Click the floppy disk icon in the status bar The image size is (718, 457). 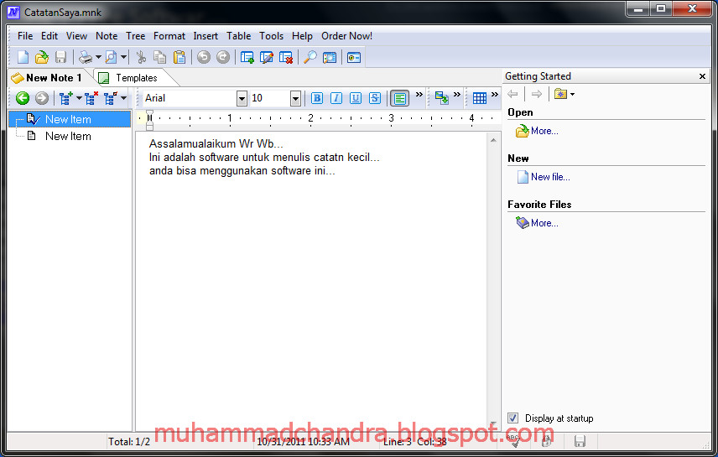[580, 441]
